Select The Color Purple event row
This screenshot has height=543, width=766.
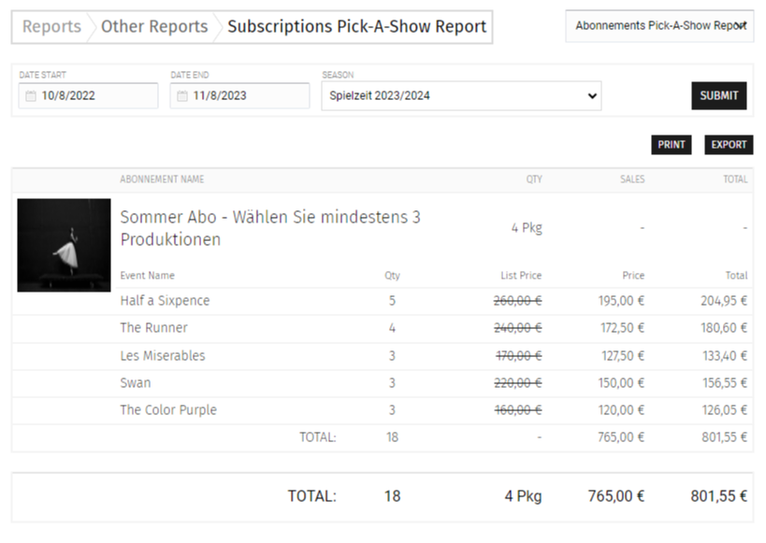click(x=167, y=410)
